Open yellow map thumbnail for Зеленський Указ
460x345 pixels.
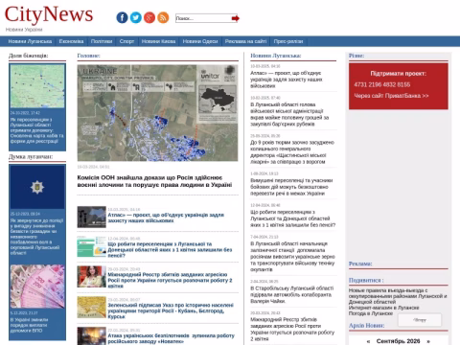91,308
